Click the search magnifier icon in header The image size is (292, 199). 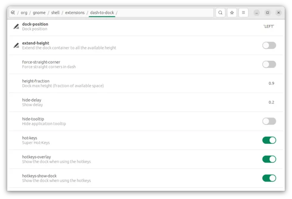pyautogui.click(x=220, y=13)
